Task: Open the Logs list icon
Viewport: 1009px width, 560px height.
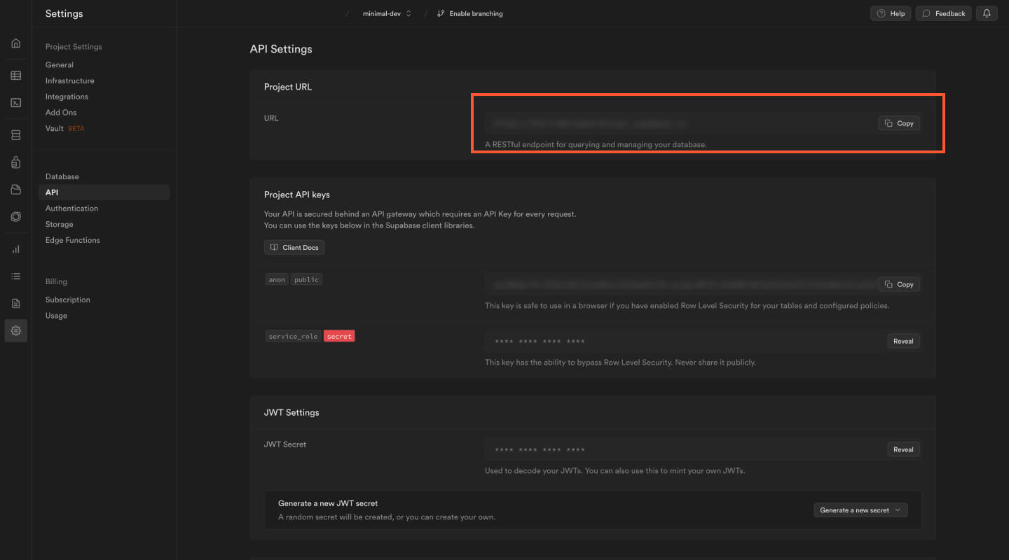Action: coord(15,276)
